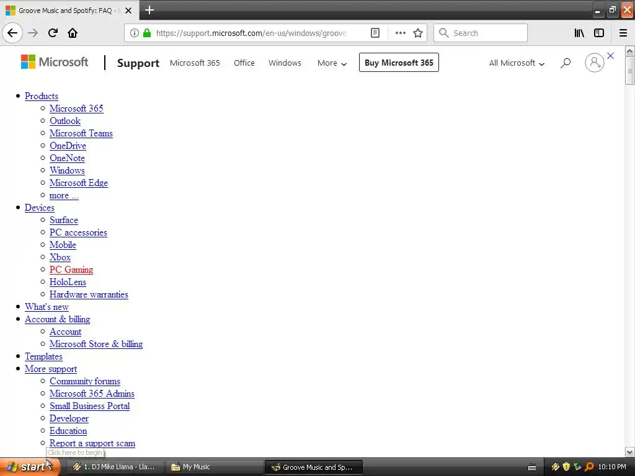Sign in with the account avatar icon
This screenshot has height=476, width=635.
click(x=595, y=63)
